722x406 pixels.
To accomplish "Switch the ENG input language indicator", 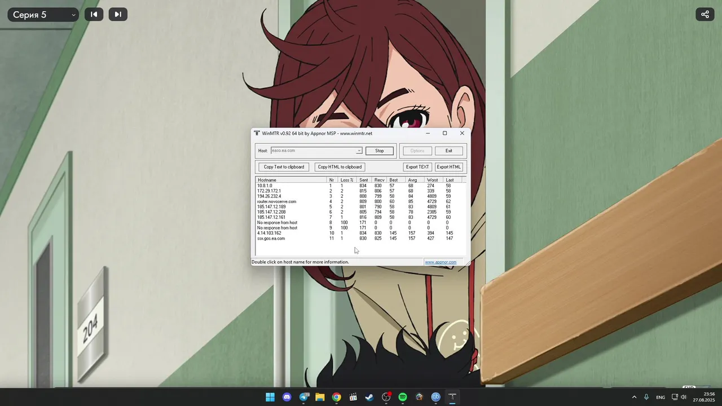I will [x=661, y=398].
